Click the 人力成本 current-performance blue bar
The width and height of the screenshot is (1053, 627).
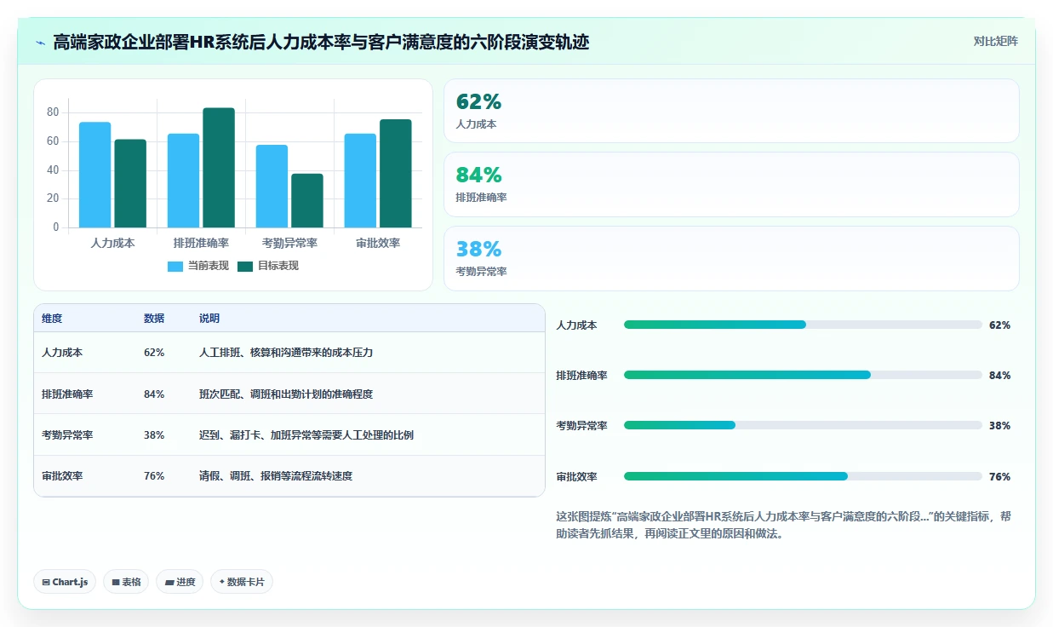(x=95, y=175)
